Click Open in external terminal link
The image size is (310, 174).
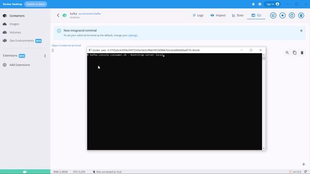(66, 45)
